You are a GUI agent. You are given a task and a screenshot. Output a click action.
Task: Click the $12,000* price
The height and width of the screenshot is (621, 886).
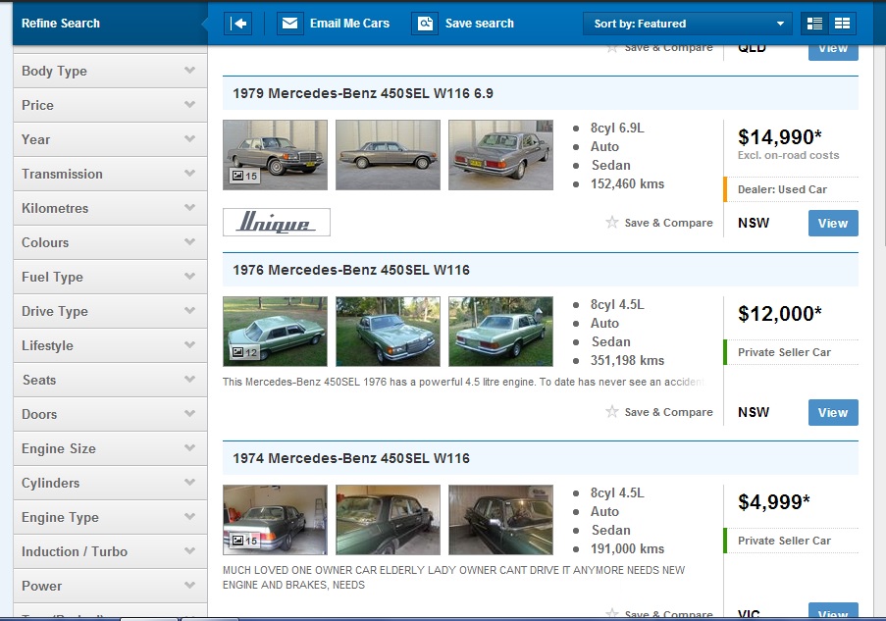pos(780,314)
